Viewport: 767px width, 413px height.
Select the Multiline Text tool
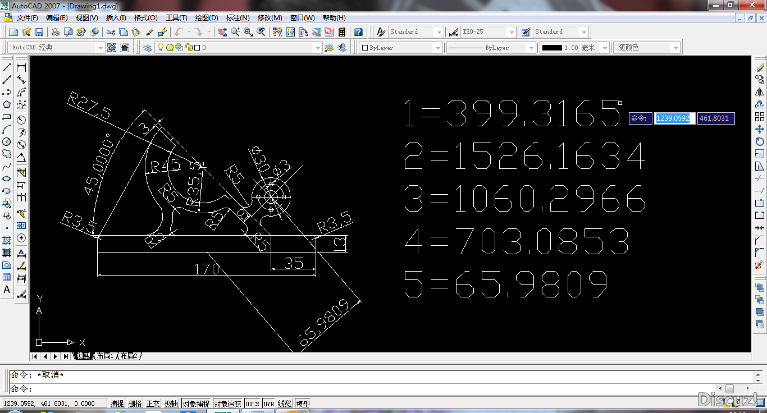pyautogui.click(x=7, y=290)
